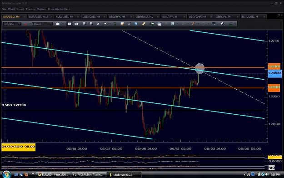Open the Help menu
This screenshot has height=178, width=284.
[x=67, y=9]
